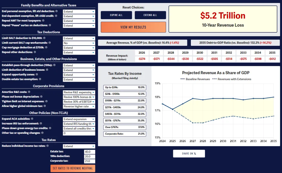Open Phase out bonus depreciation dropdown
Screen dimensions: 282x173
79,97
